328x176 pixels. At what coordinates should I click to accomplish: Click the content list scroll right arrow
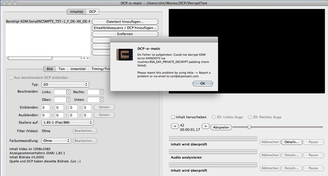pyautogui.click(x=88, y=58)
